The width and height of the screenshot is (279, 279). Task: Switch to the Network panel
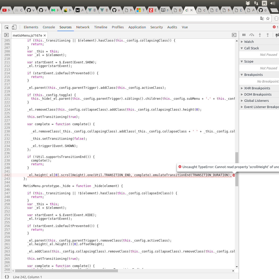coord(83,27)
